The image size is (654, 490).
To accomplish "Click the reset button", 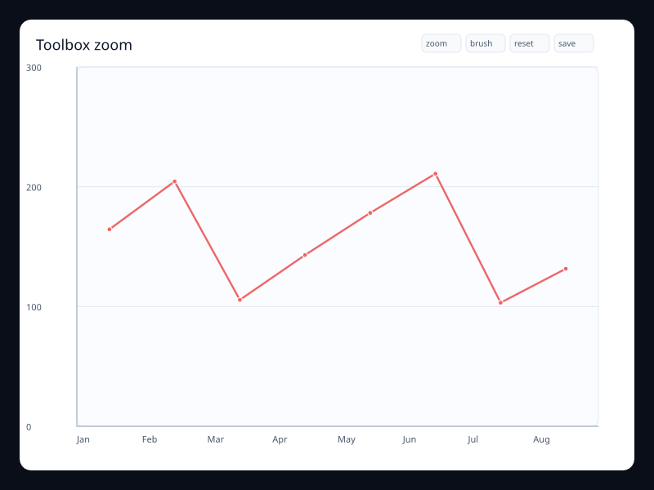I will tap(529, 43).
